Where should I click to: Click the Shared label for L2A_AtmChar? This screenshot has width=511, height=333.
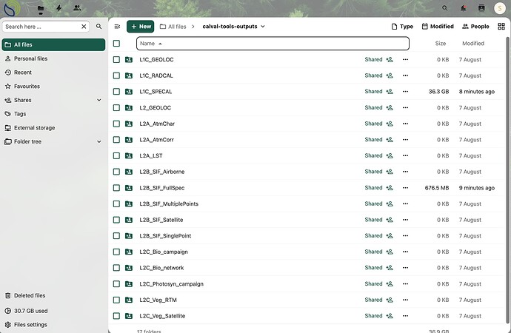373,124
